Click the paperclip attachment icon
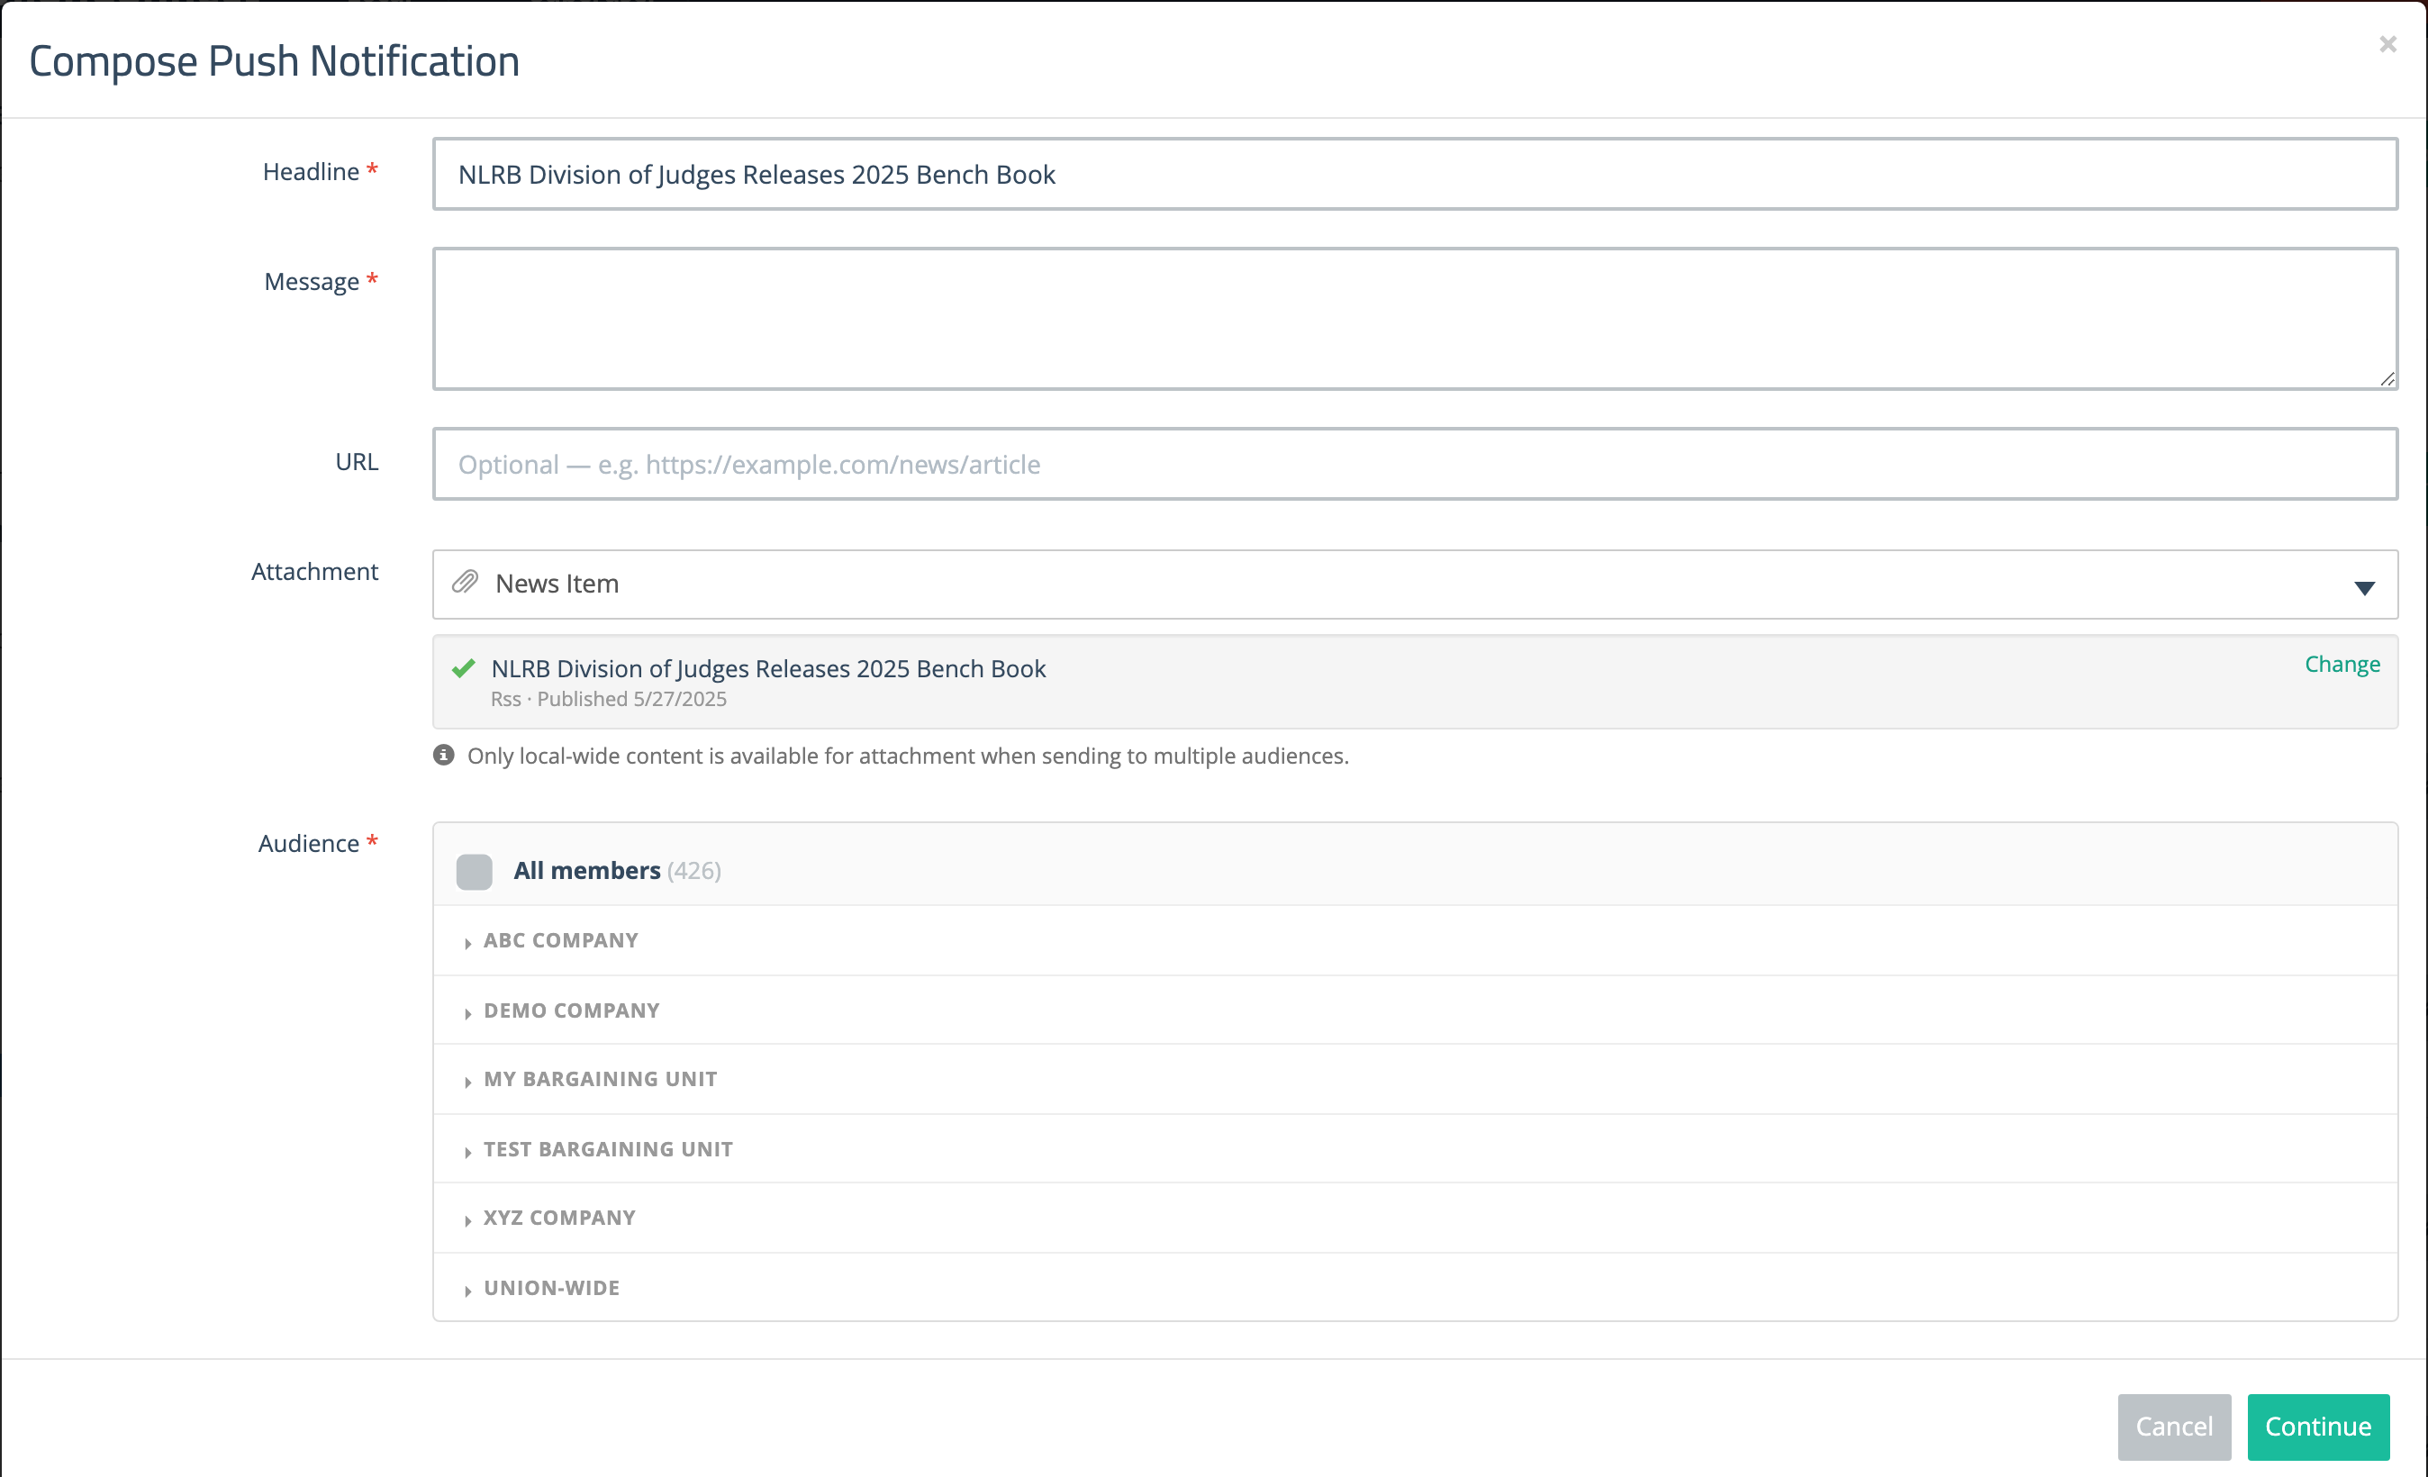The height and width of the screenshot is (1477, 2428). (x=465, y=583)
